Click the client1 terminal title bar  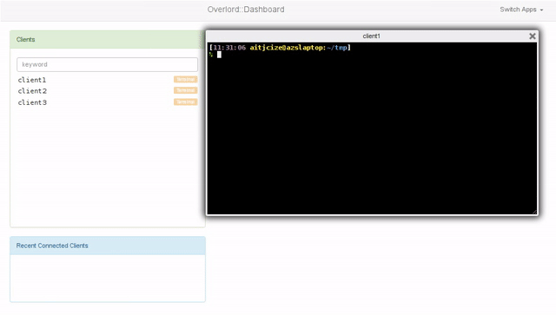point(371,36)
